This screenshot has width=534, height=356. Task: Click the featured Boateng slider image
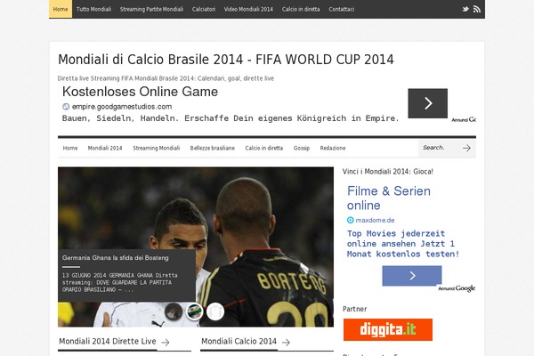point(196,247)
